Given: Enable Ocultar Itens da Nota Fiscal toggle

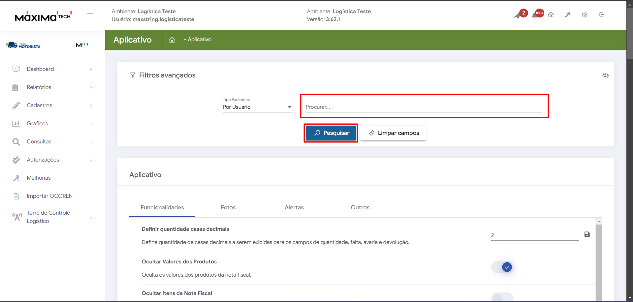Looking at the screenshot, I should click(502, 297).
